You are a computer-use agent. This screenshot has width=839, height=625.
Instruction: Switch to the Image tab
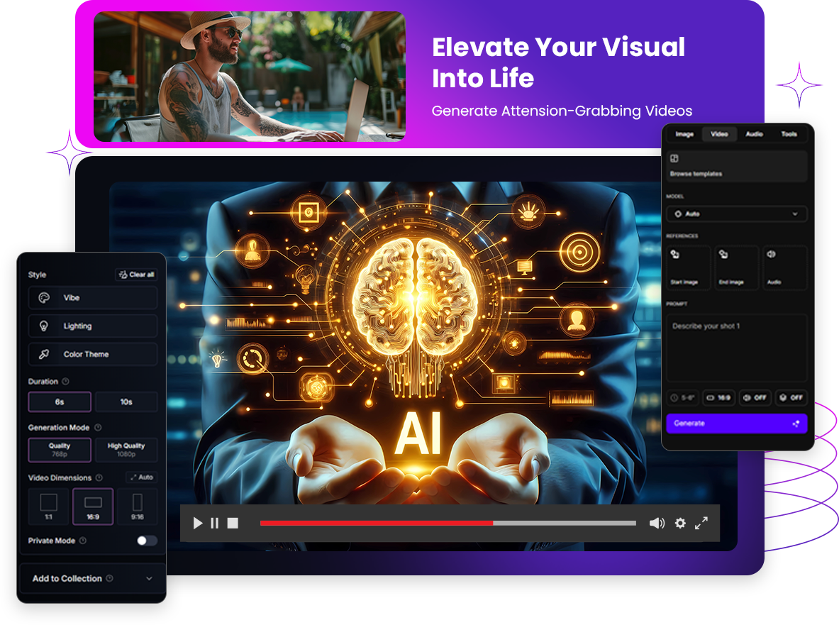pyautogui.click(x=684, y=134)
